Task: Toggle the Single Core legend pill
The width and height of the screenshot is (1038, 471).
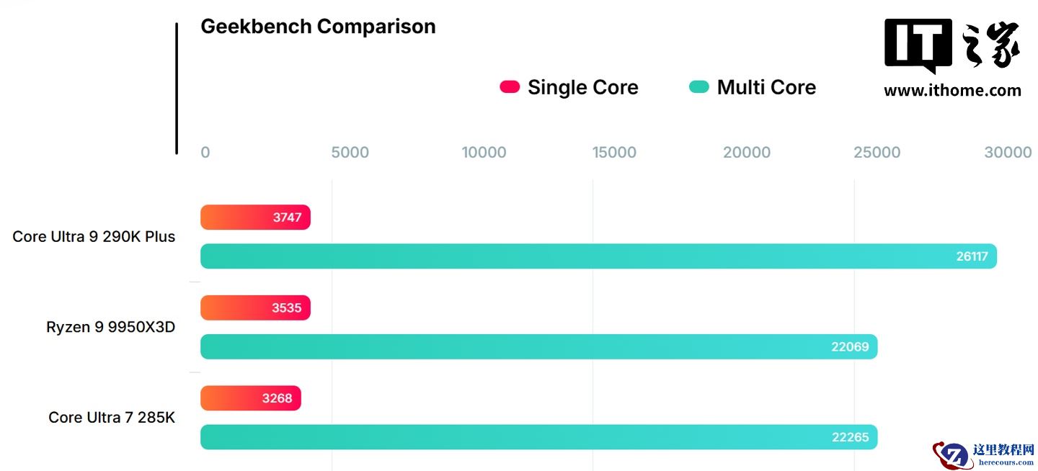Action: [510, 87]
